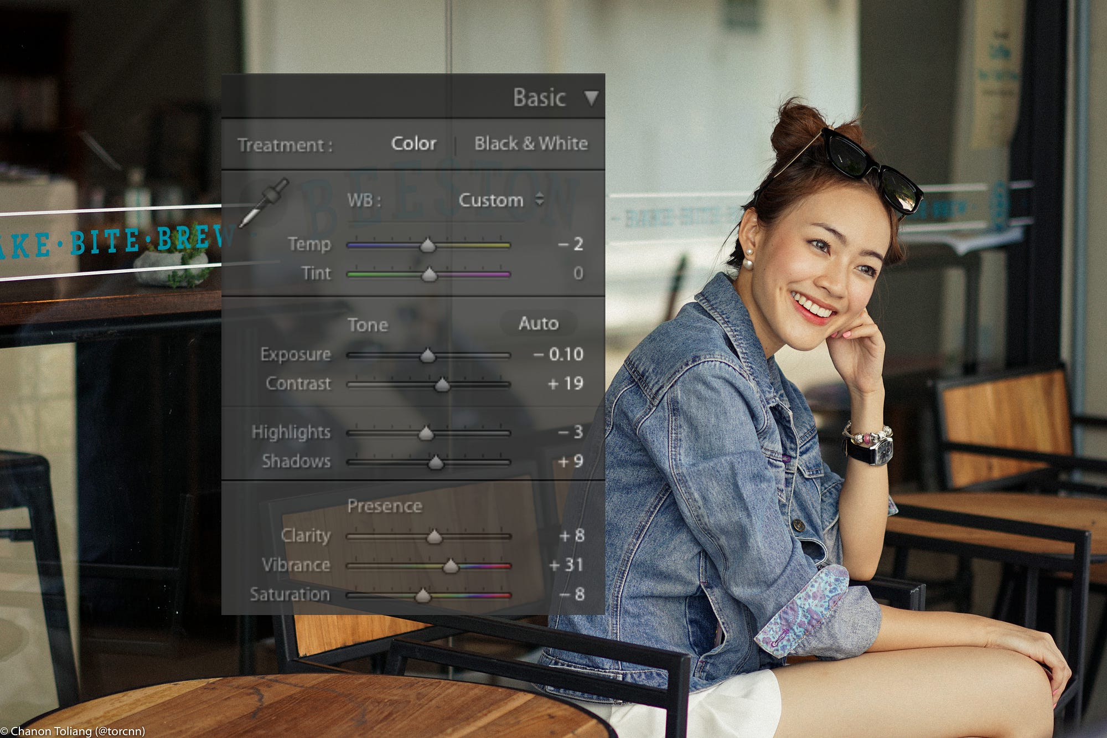Click the Clarity label
1107x738 pixels.
pos(306,535)
